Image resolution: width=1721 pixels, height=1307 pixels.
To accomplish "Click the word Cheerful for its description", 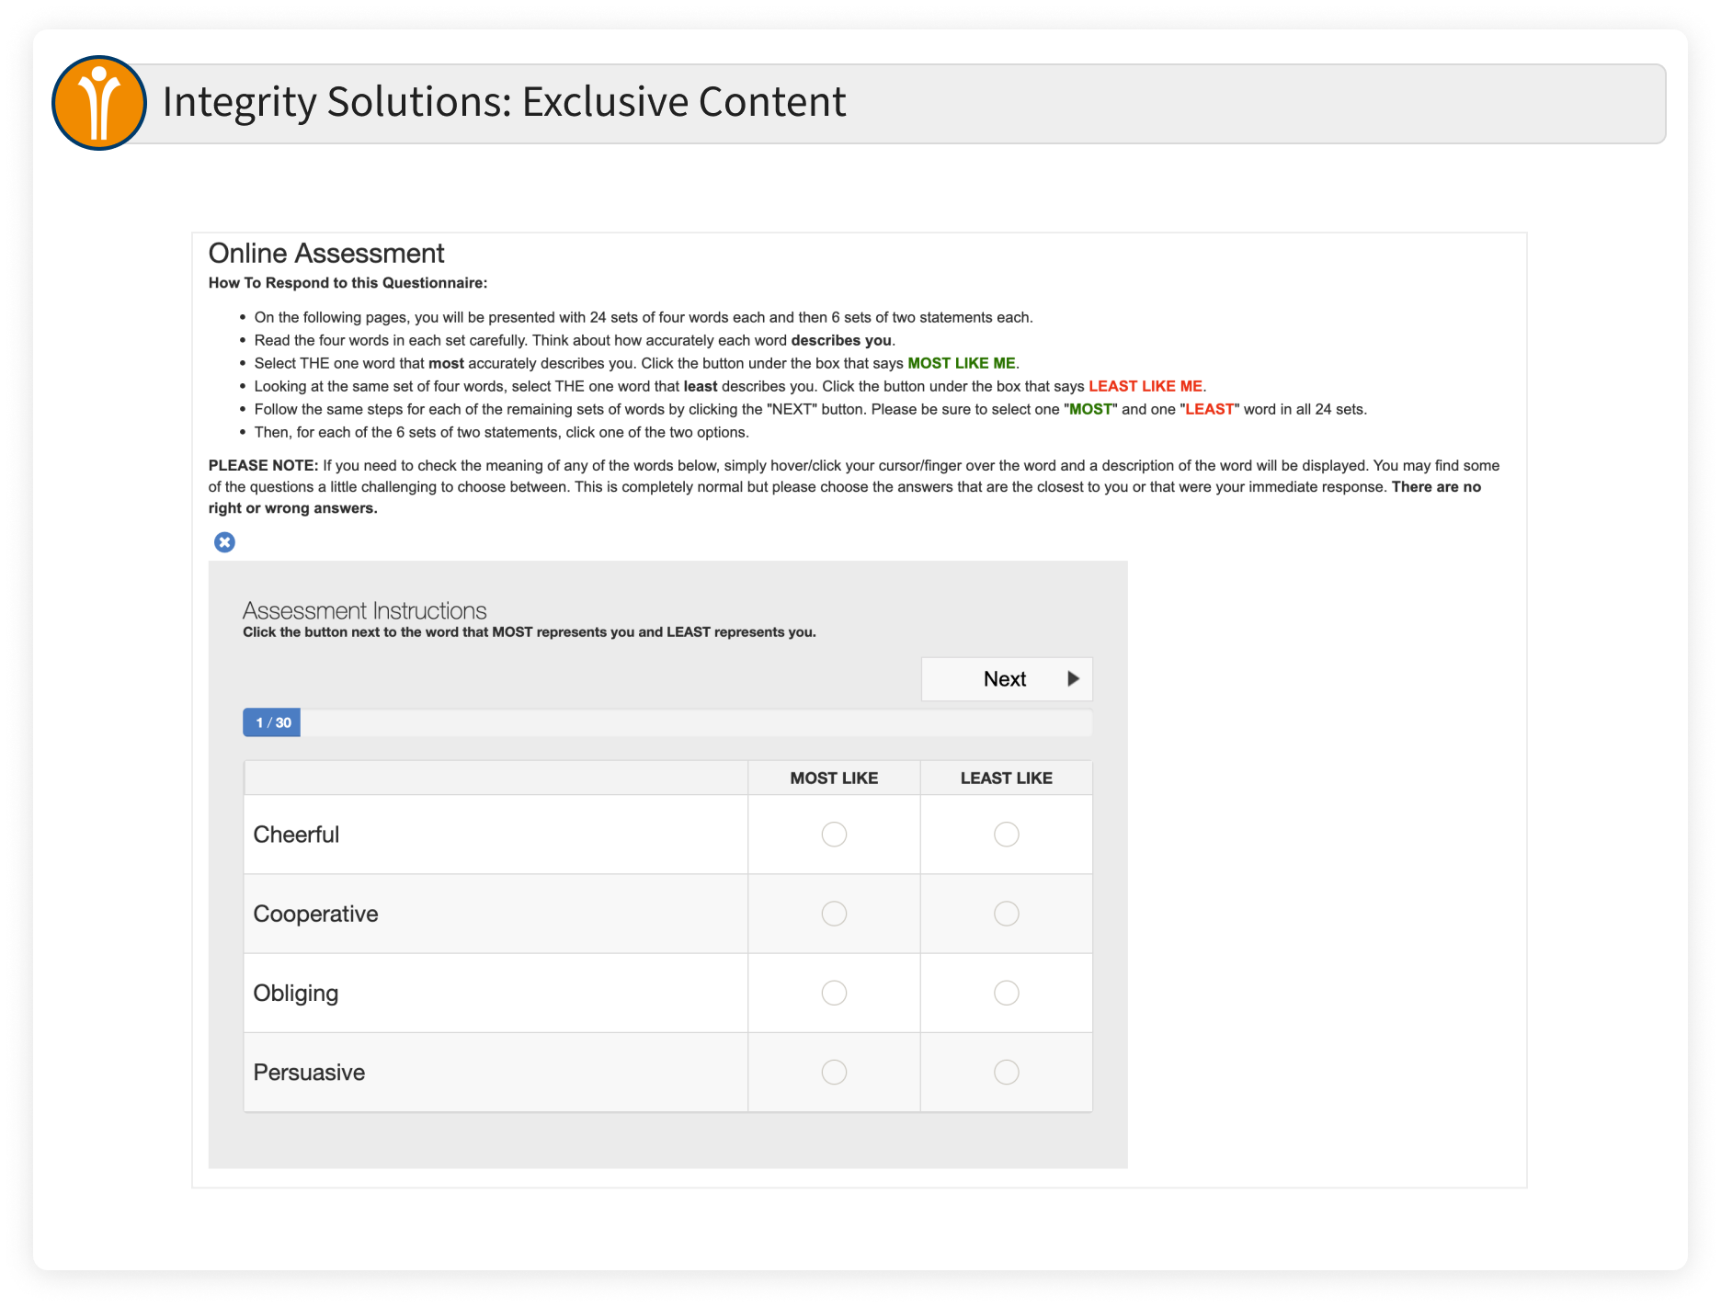I will [296, 835].
